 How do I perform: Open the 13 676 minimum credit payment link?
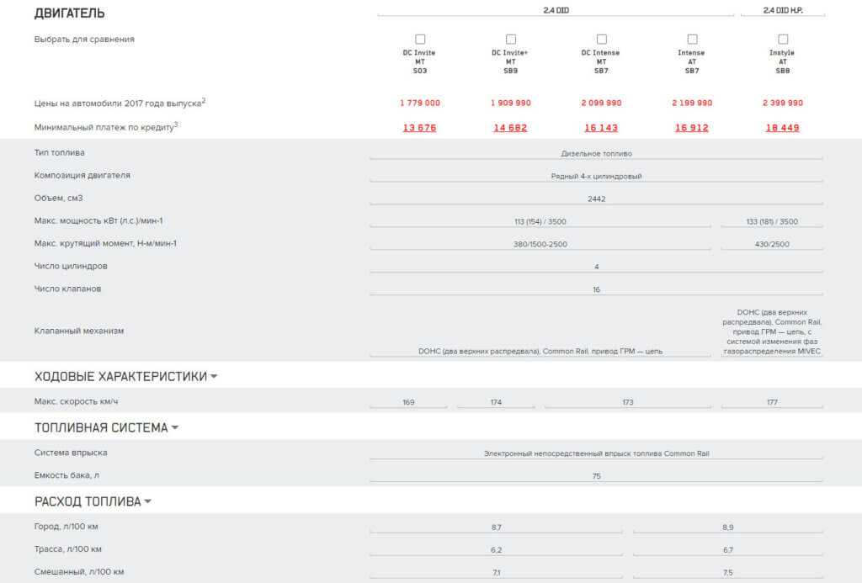pyautogui.click(x=419, y=128)
